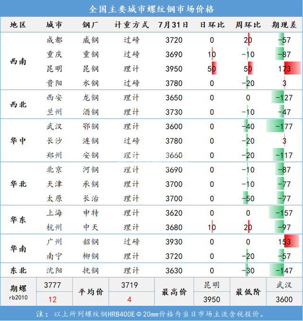Image resolution: width=303 pixels, height=321 pixels.
Task: Select the city cell 成都
Action: click(54, 40)
